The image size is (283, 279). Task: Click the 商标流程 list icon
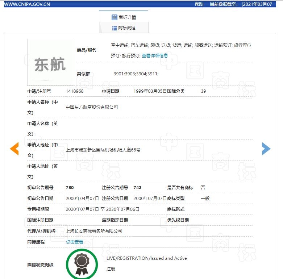[114, 28]
